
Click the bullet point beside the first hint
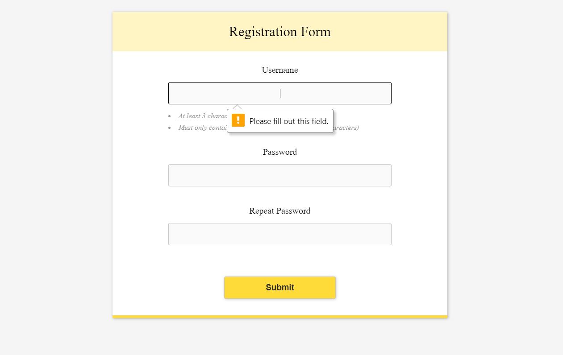pos(170,116)
